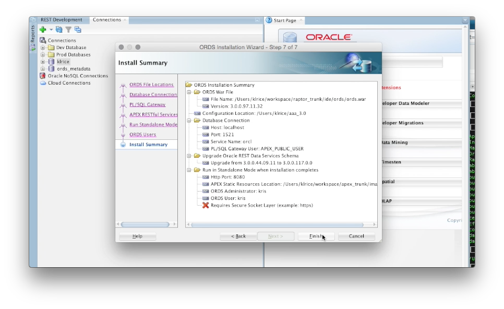Go to PL/SQL Gateway step

click(147, 104)
